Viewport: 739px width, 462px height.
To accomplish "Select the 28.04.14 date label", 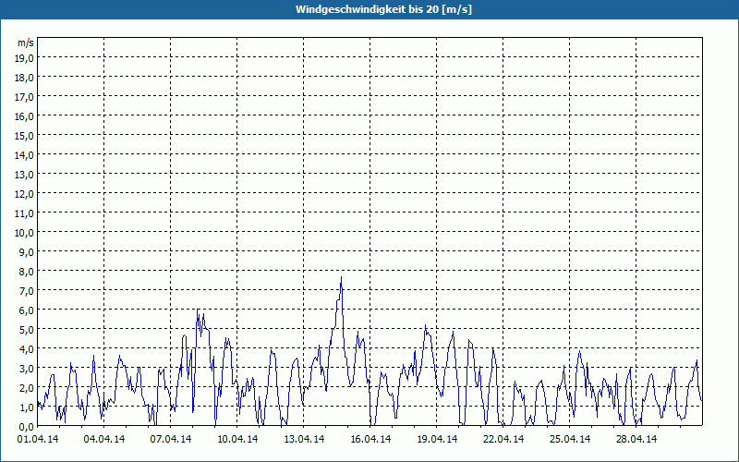I will click(x=636, y=440).
